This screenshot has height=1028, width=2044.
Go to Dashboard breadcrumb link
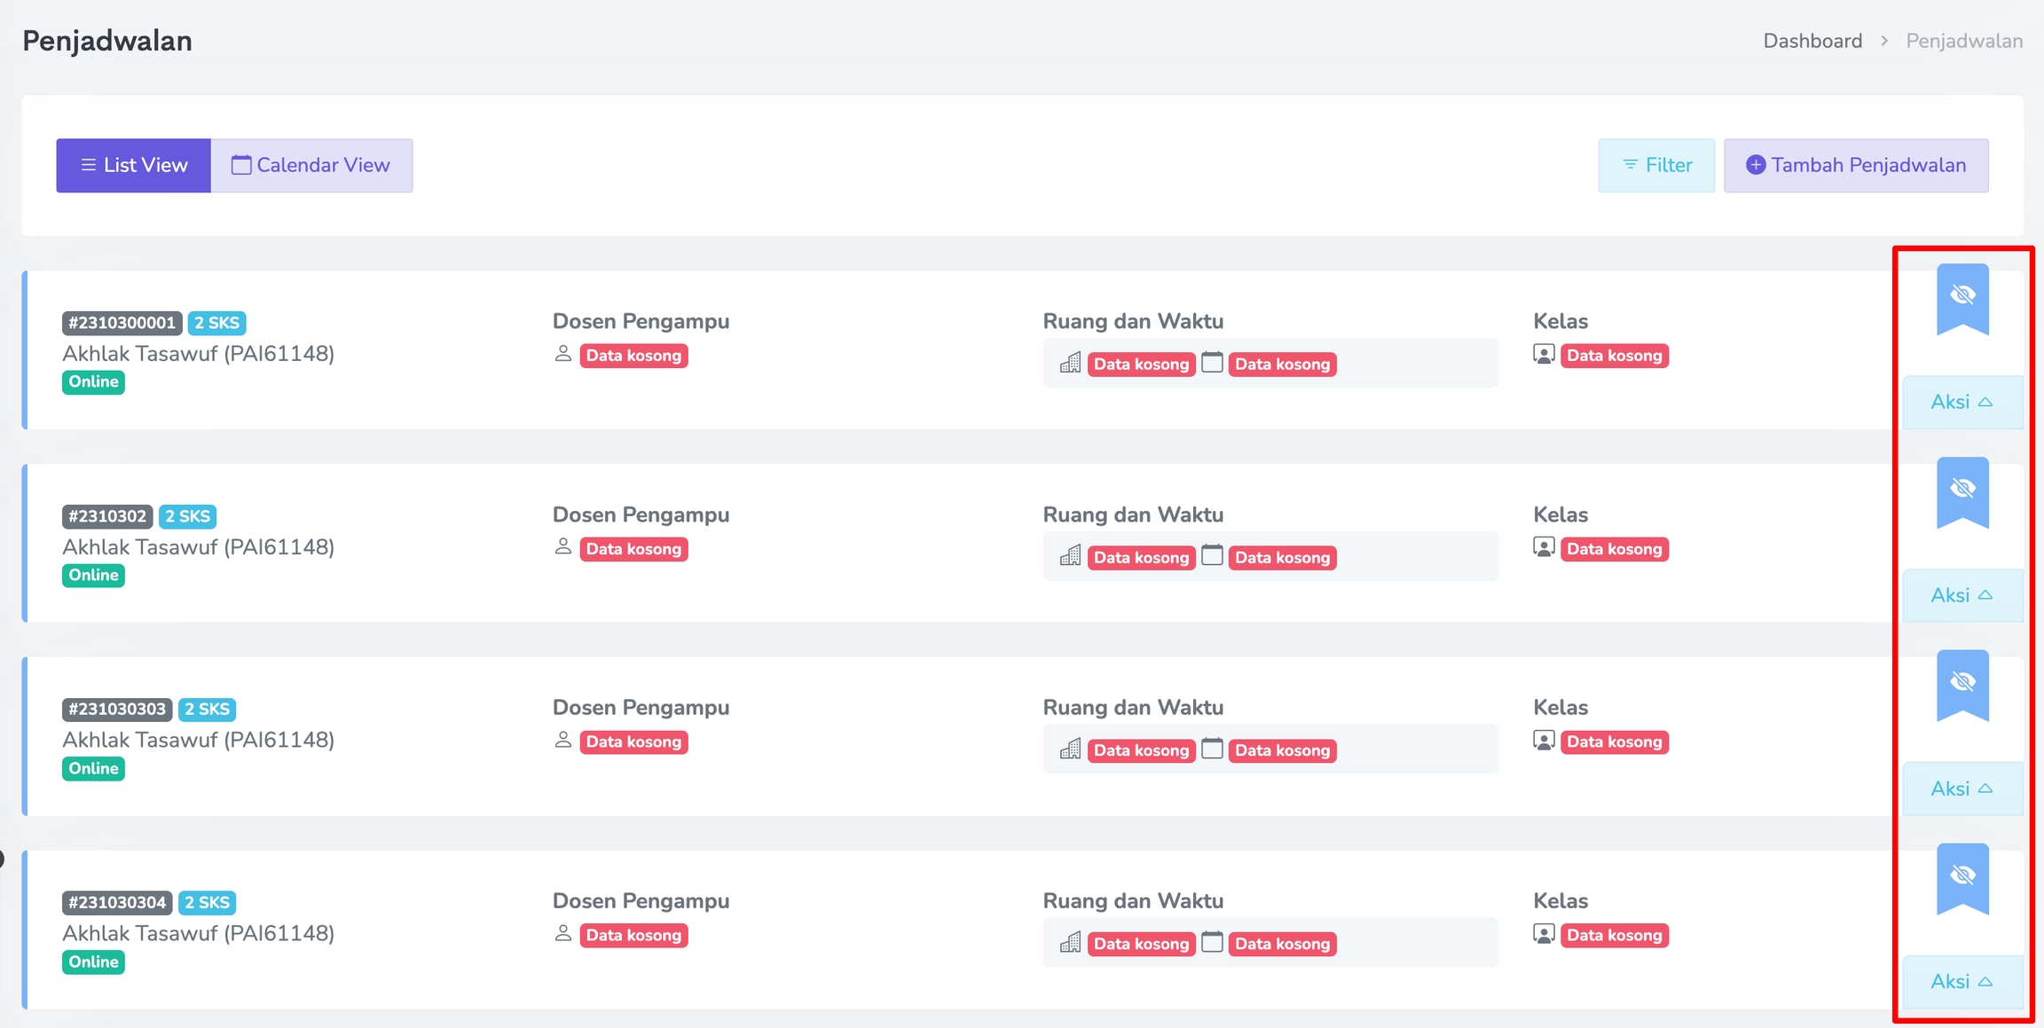click(x=1812, y=41)
